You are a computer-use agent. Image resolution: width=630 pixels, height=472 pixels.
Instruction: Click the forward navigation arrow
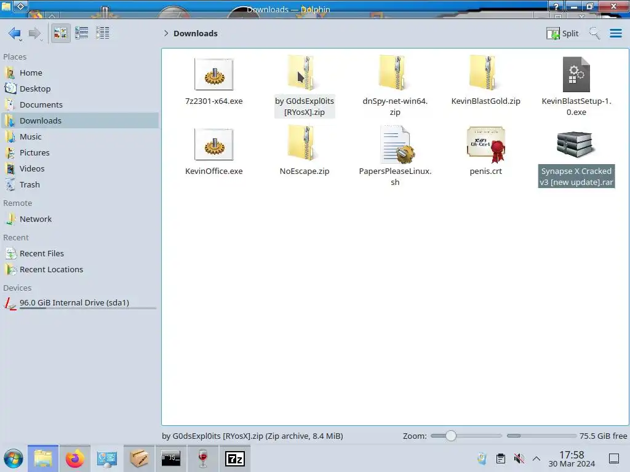(35, 33)
